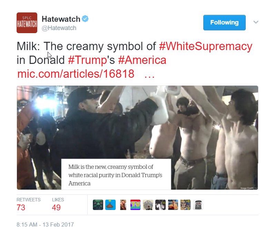Screen dimensions: 273x229
Task: Click the blue verified badge beside Hatewatch
Action: point(85,19)
